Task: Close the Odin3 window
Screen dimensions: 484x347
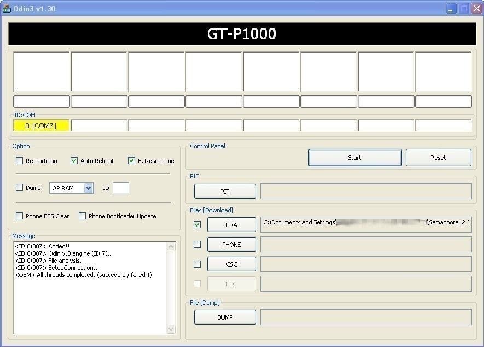Action: click(477, 9)
